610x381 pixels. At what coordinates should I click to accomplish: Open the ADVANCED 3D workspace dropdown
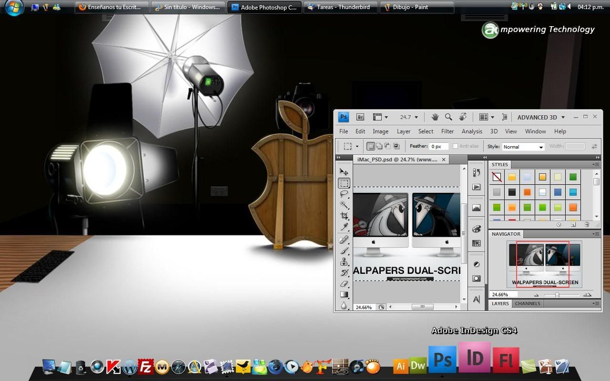(x=541, y=117)
